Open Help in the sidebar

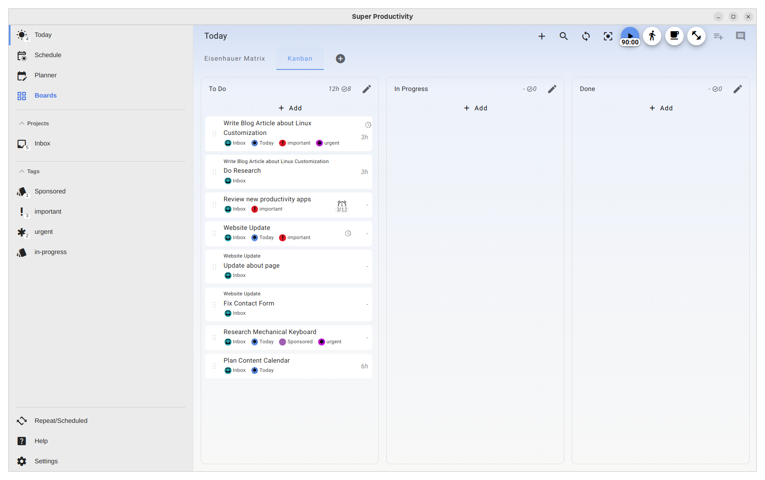tap(101, 441)
